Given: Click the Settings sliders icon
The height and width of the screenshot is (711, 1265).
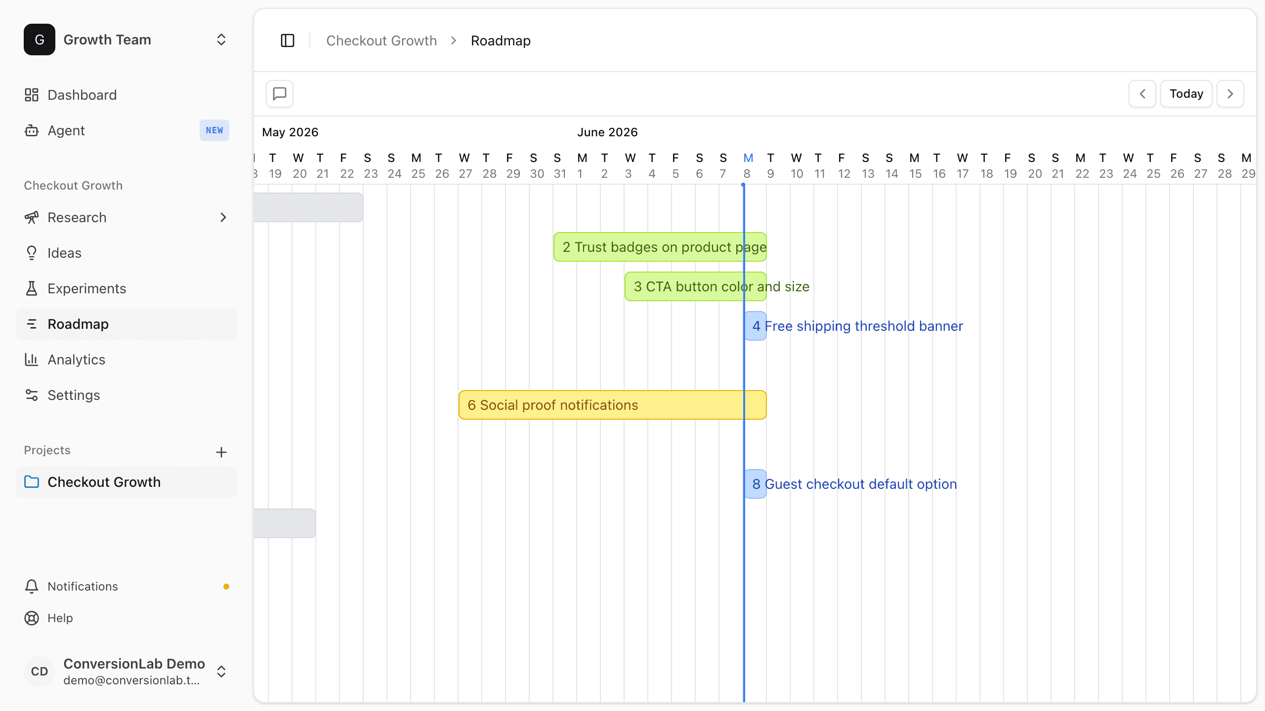Looking at the screenshot, I should (x=32, y=395).
